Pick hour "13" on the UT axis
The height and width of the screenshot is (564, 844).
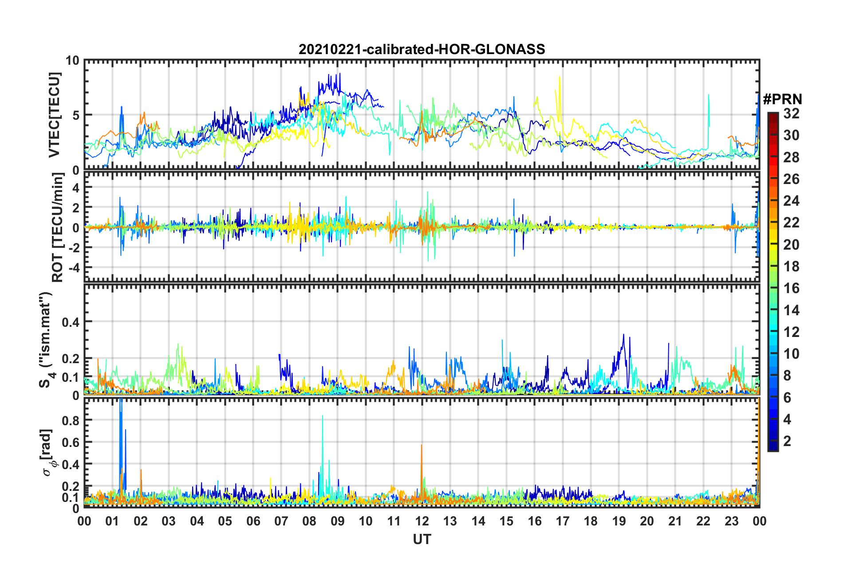coord(450,521)
